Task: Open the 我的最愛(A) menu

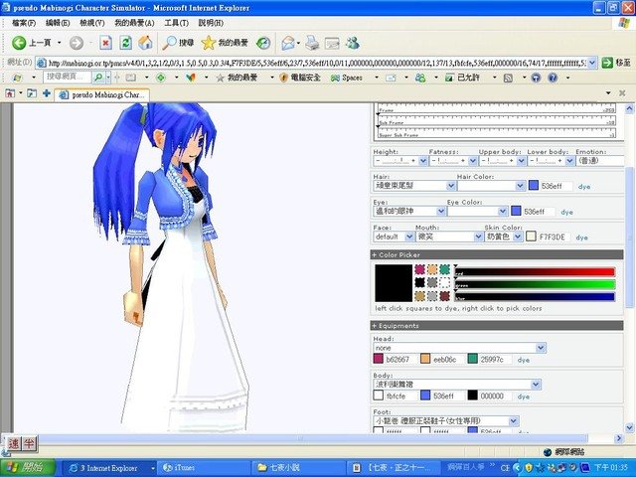Action: click(x=134, y=23)
